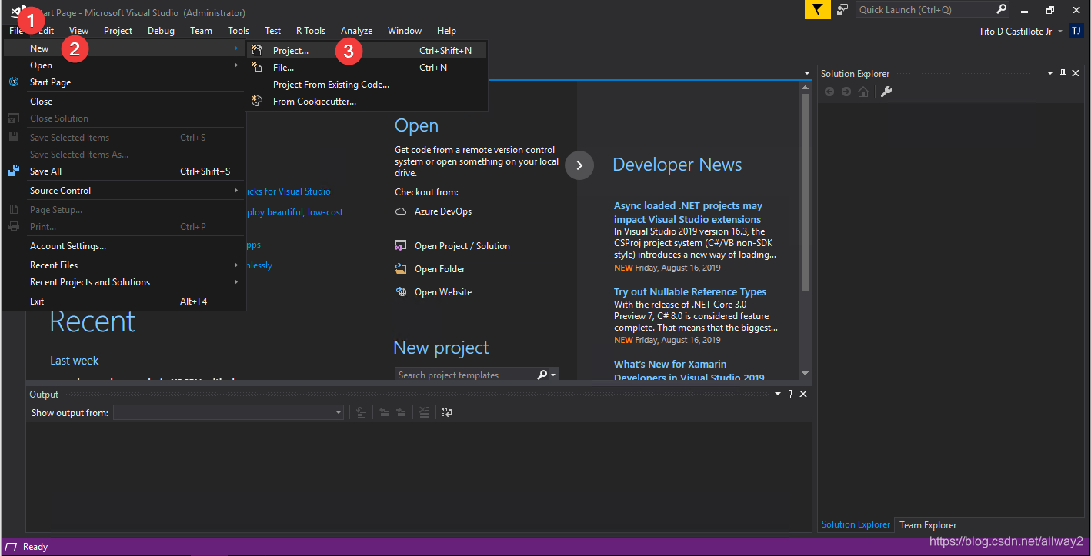
Task: Open Try out Nullable Reference Types article
Action: (x=690, y=291)
